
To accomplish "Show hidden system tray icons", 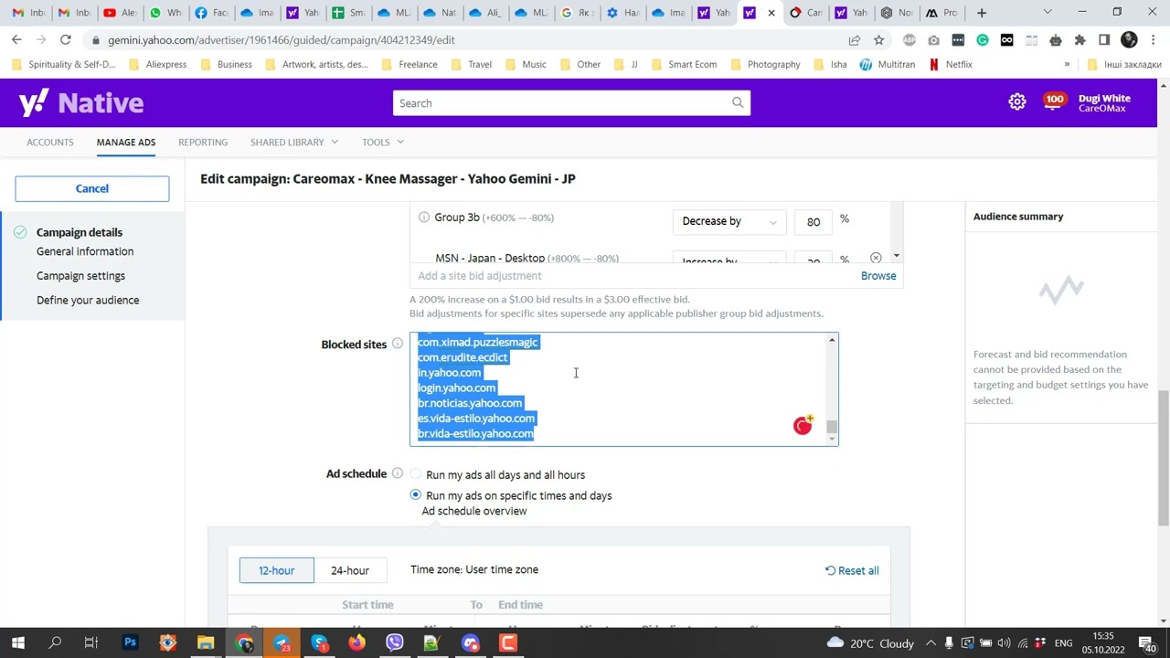I will [x=931, y=642].
